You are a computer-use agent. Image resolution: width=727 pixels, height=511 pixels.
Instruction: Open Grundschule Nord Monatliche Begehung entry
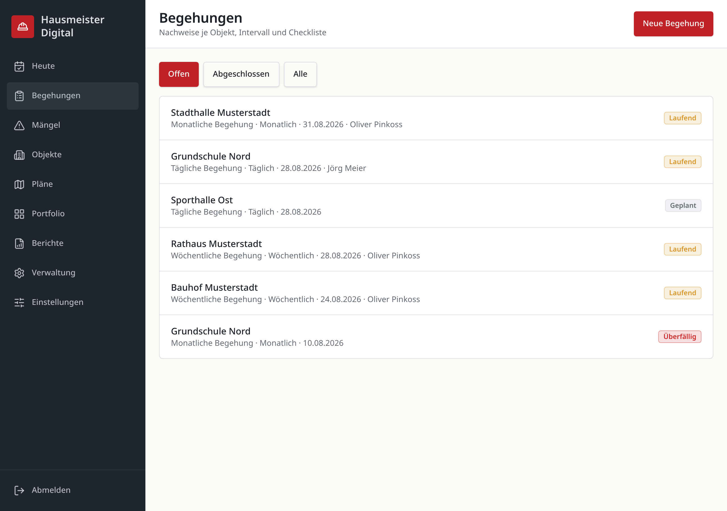pos(436,337)
